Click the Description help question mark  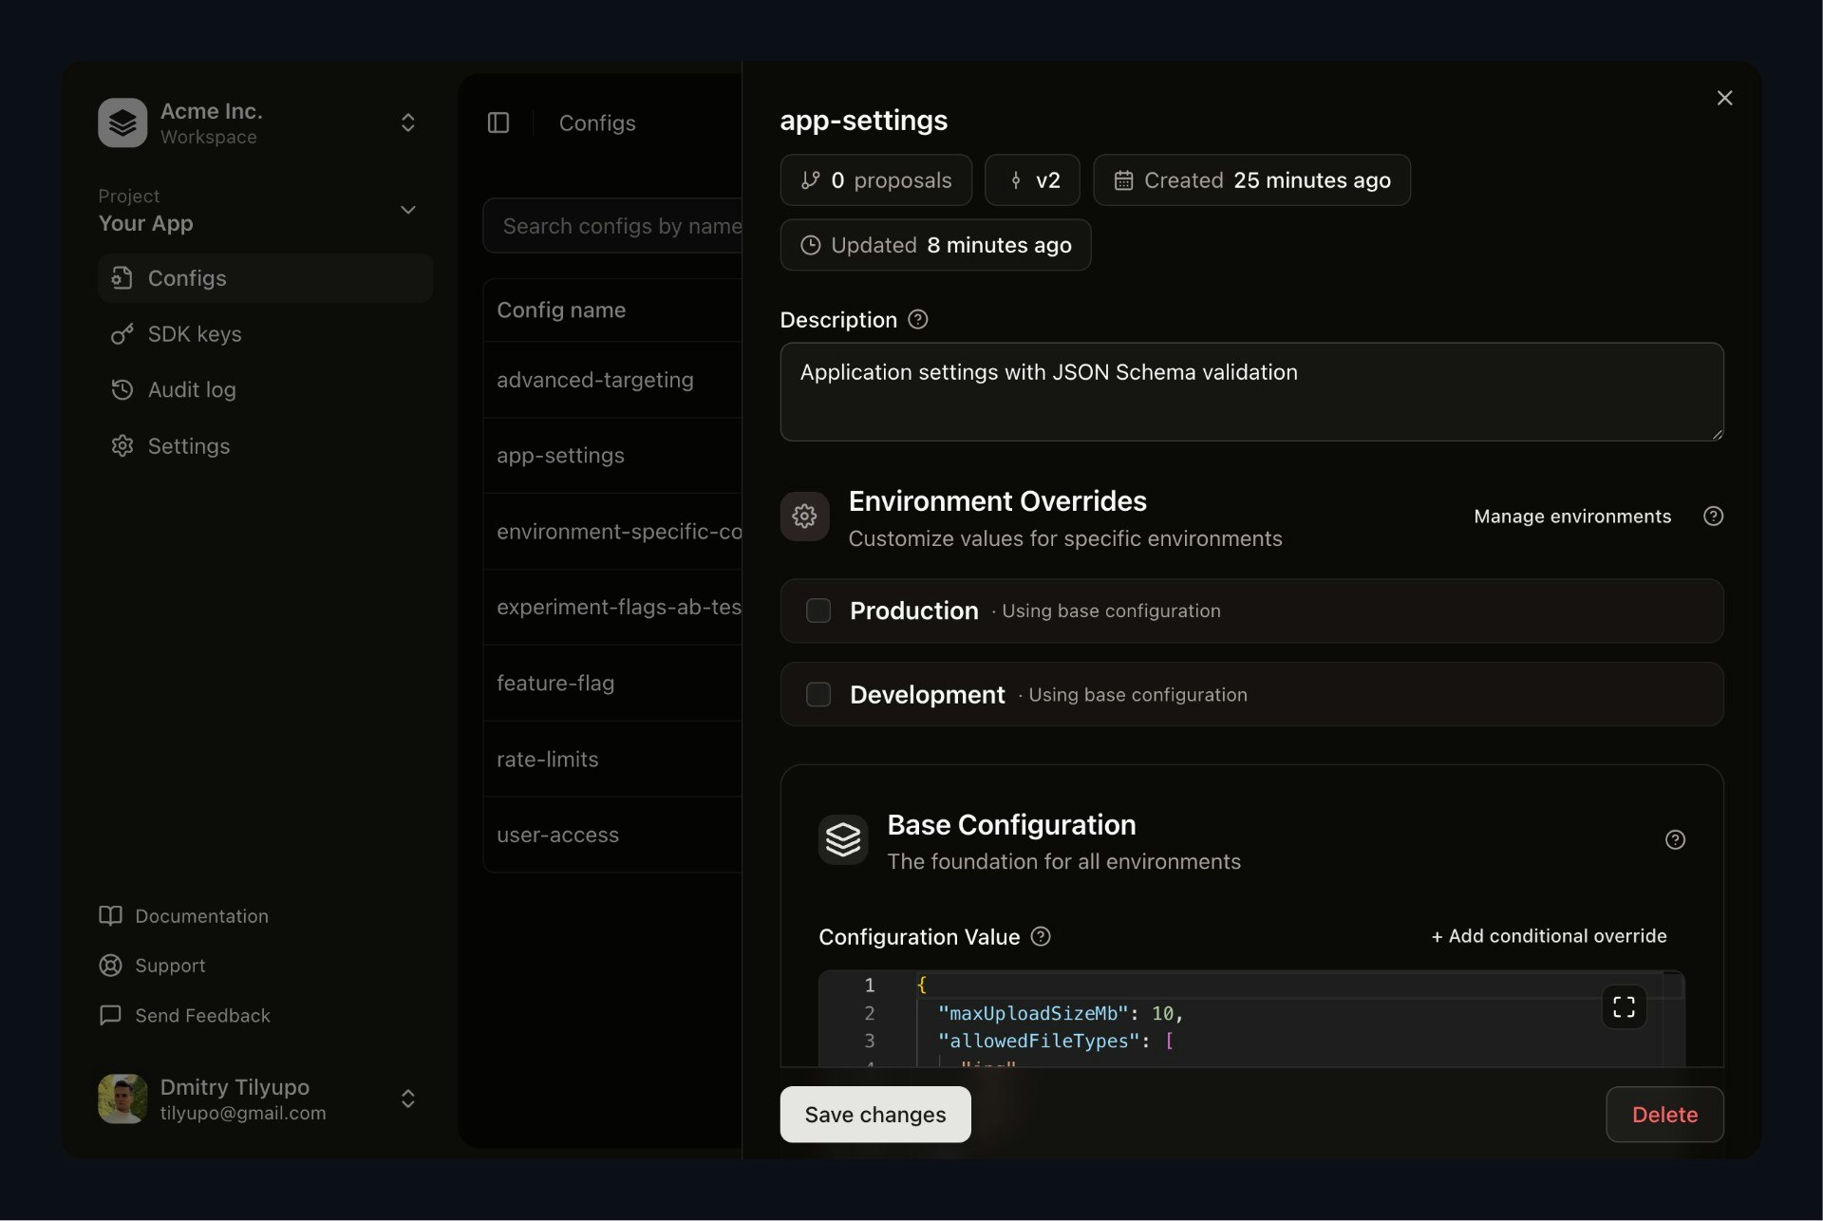pos(917,319)
